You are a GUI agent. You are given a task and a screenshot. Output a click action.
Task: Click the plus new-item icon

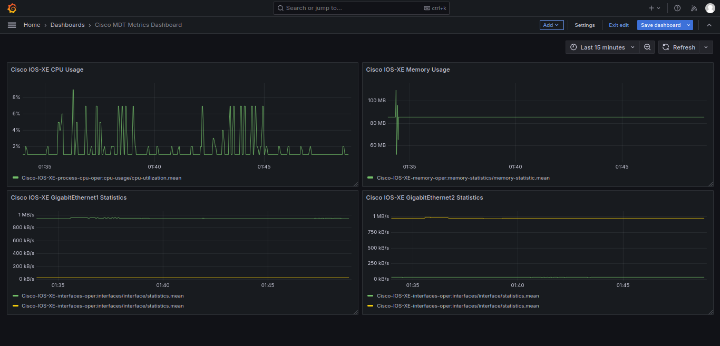point(651,8)
